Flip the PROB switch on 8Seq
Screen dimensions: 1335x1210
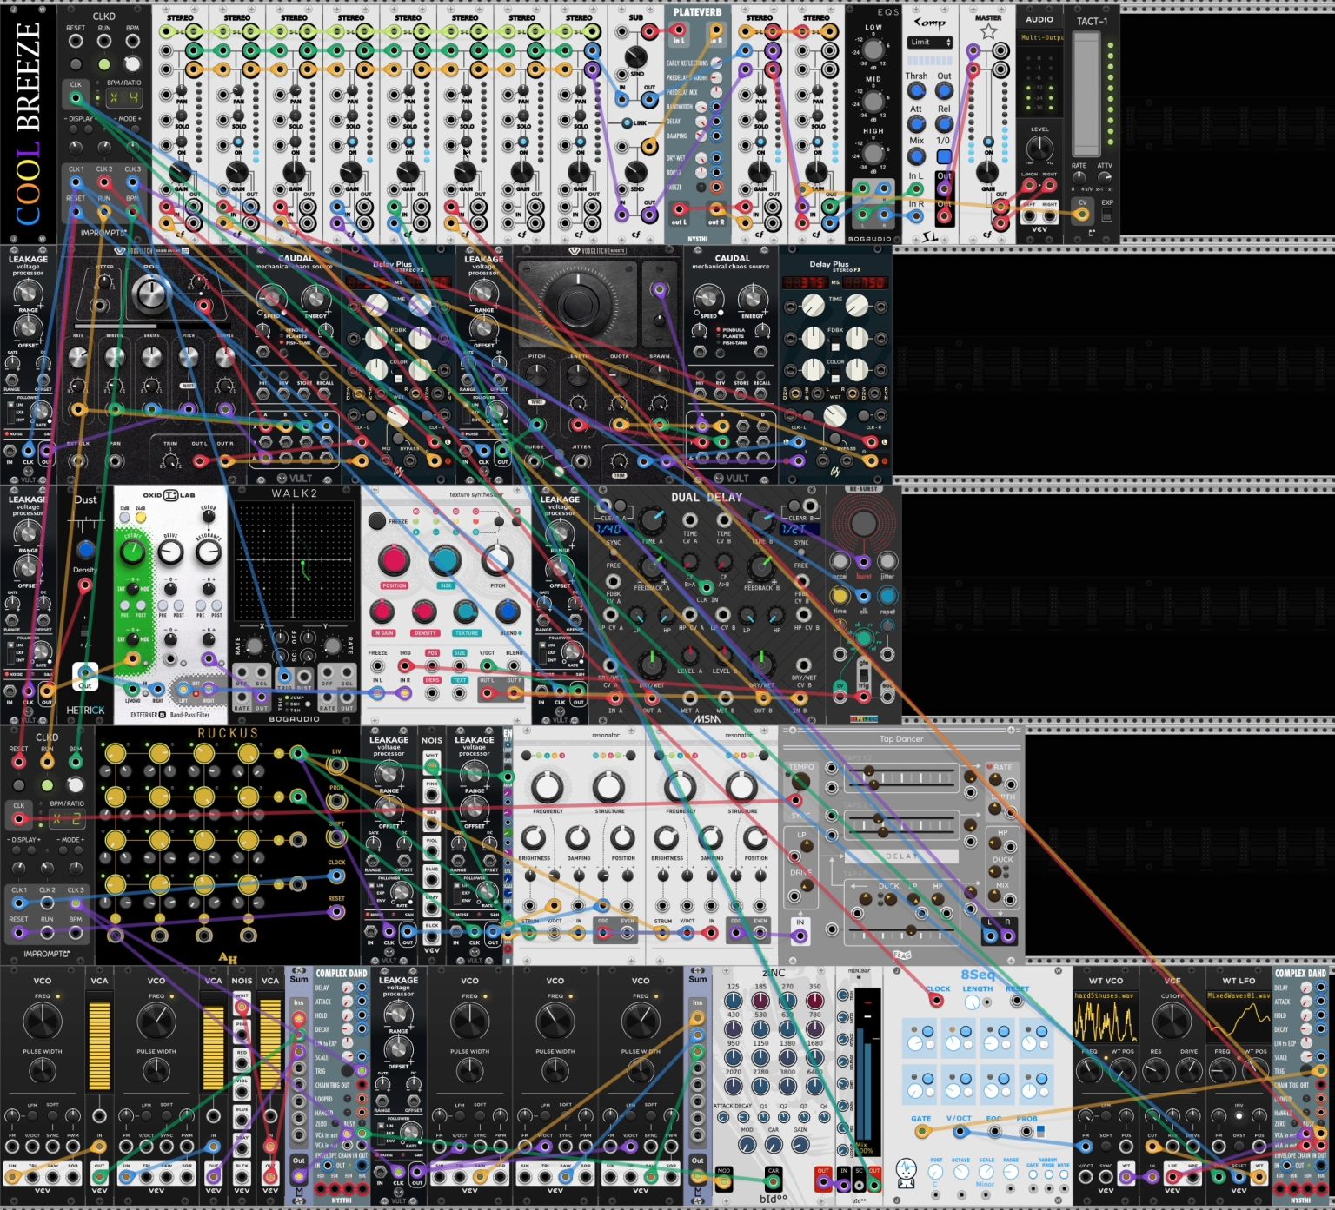(x=1039, y=1130)
